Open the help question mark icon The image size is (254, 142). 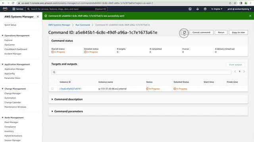(x=205, y=9)
